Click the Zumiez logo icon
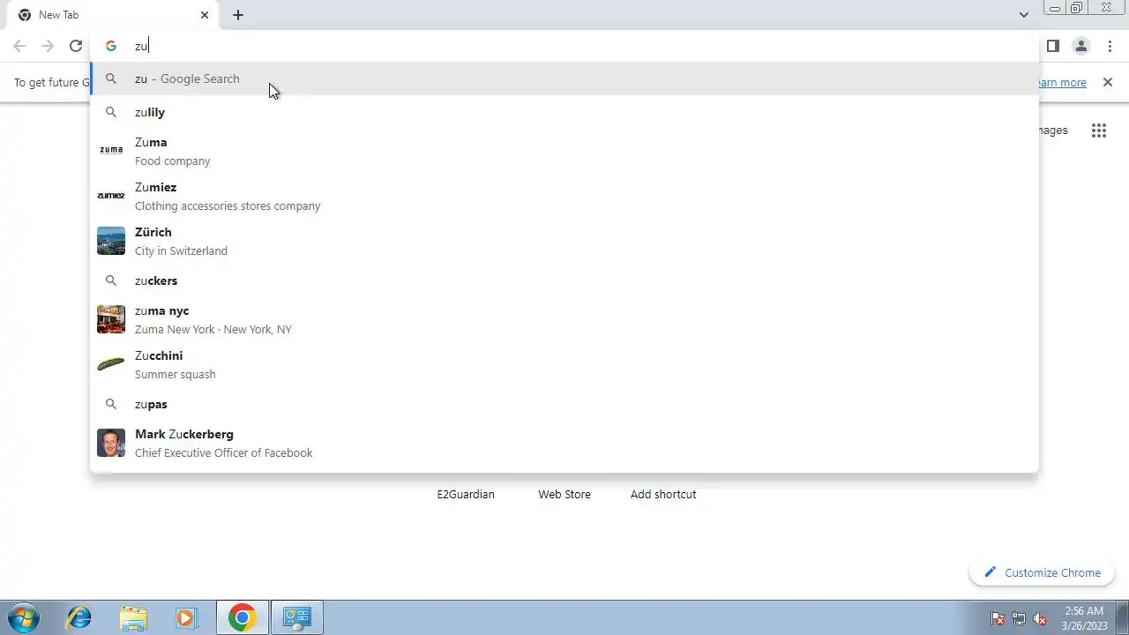This screenshot has height=635, width=1129. click(111, 196)
